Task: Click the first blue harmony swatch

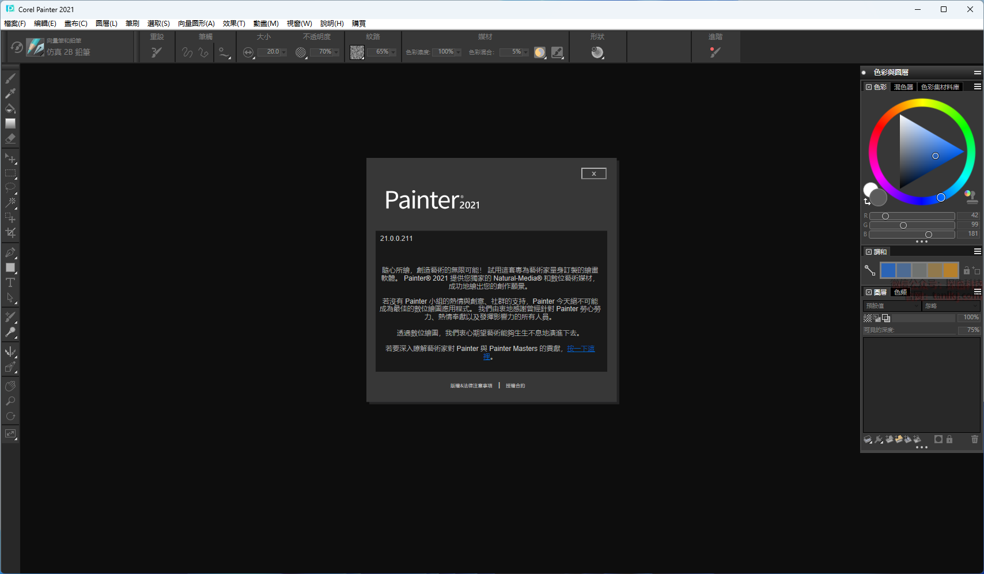Action: [x=888, y=270]
